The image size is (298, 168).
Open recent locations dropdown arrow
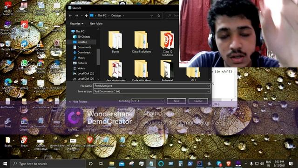tap(82, 15)
